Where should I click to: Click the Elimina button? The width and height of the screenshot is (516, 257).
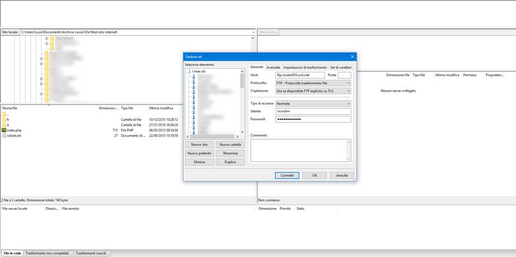199,162
